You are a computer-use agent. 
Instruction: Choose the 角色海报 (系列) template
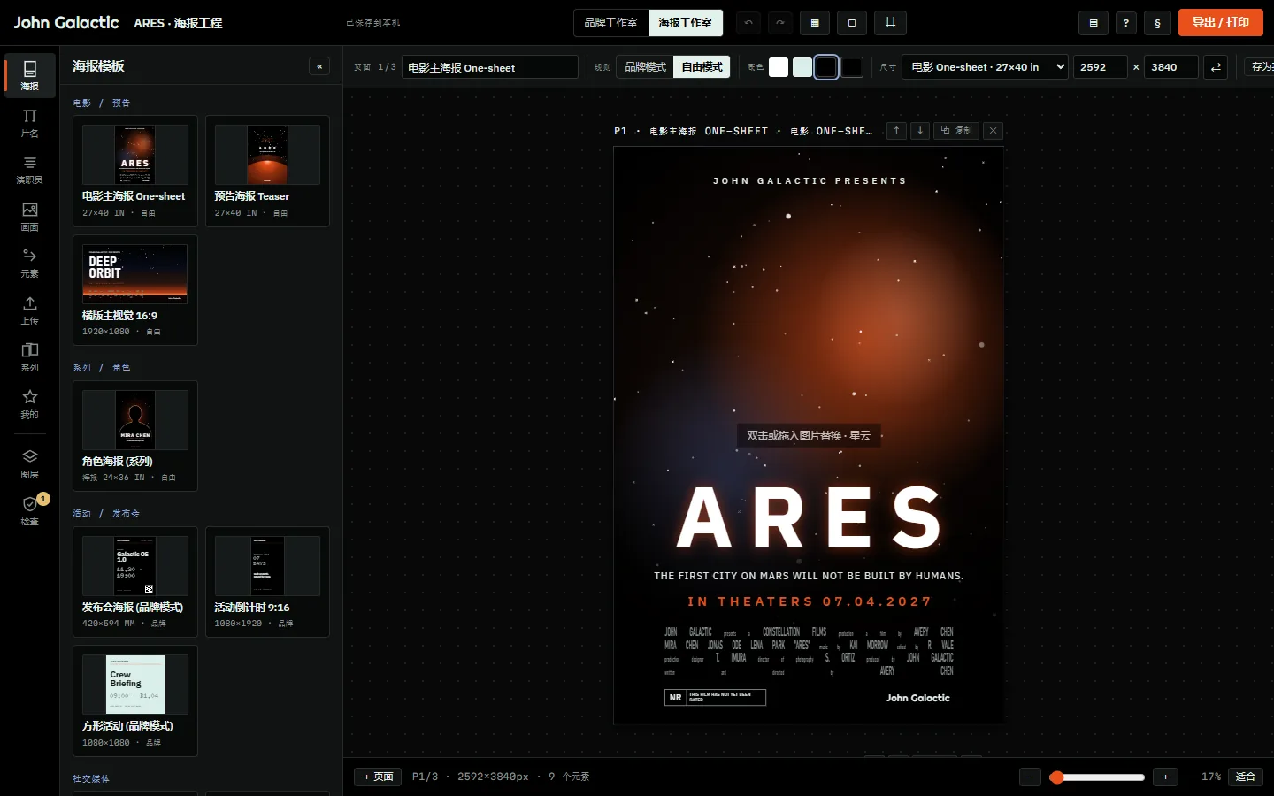[135, 436]
